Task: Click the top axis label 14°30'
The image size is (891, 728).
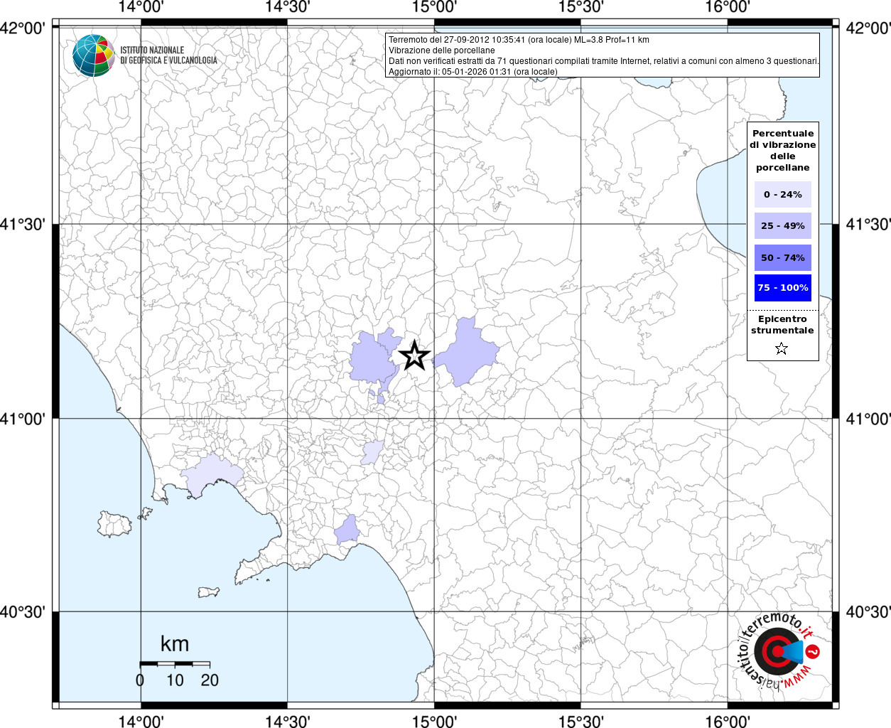Action: [x=287, y=7]
